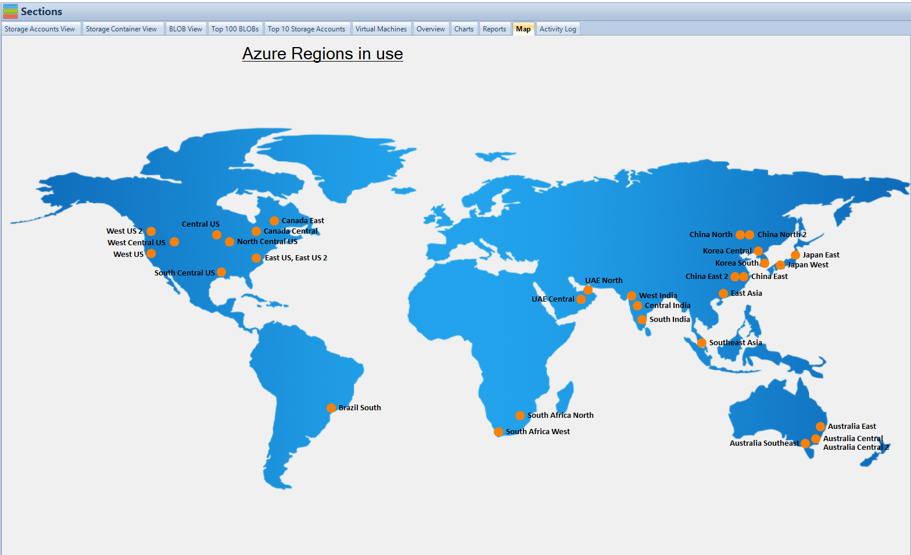
Task: Click the Southeast Asia label text
Action: [x=736, y=343]
